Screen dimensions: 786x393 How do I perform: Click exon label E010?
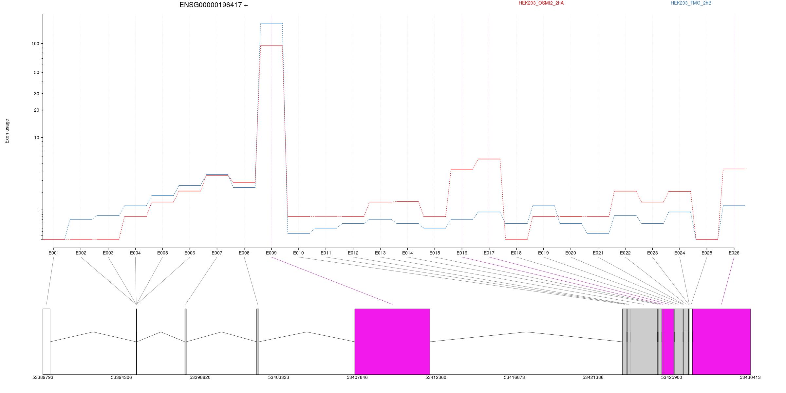tap(298, 253)
